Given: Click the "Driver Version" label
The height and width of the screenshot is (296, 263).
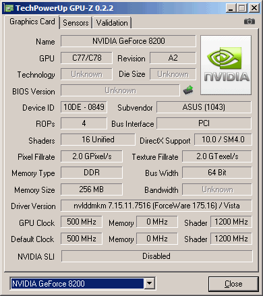Looking at the screenshot, I should point(33,206).
